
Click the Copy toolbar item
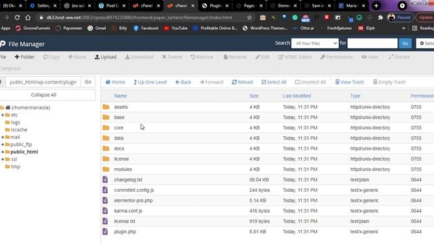(x=52, y=57)
